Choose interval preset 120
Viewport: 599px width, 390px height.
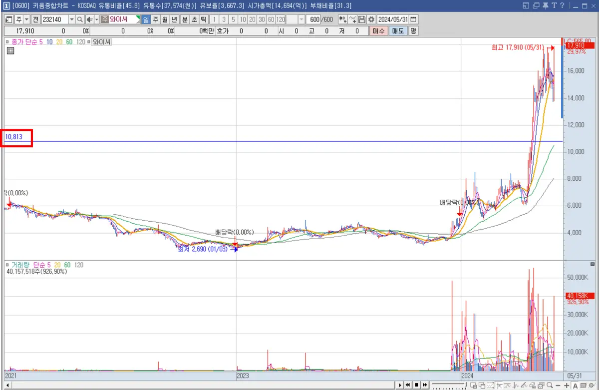pyautogui.click(x=281, y=19)
